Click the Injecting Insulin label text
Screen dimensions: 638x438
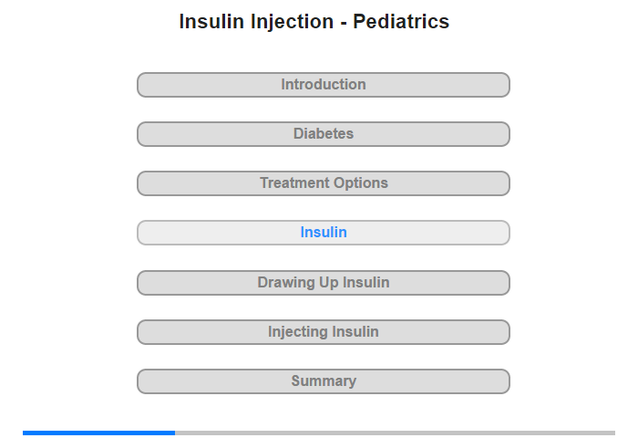(323, 331)
